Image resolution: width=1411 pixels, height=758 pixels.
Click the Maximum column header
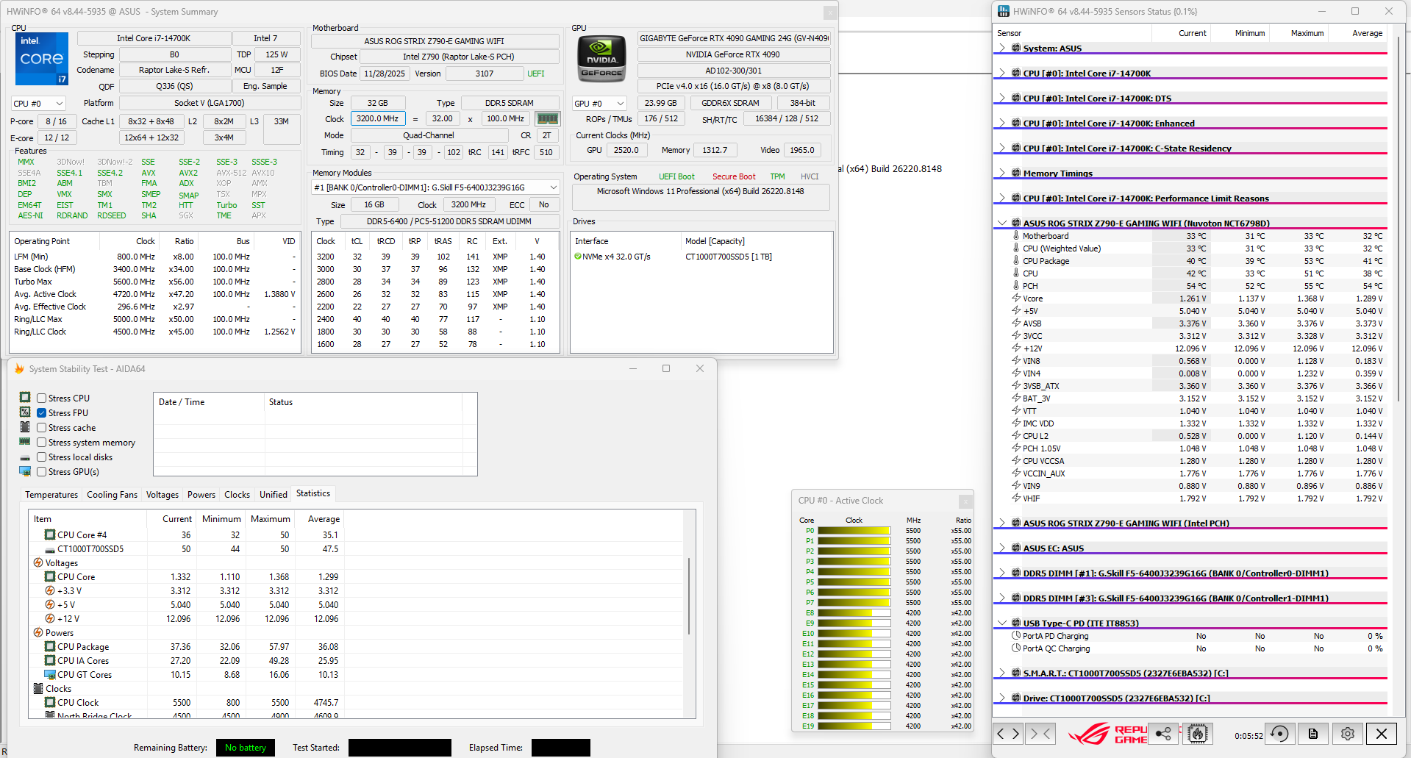pyautogui.click(x=1307, y=33)
